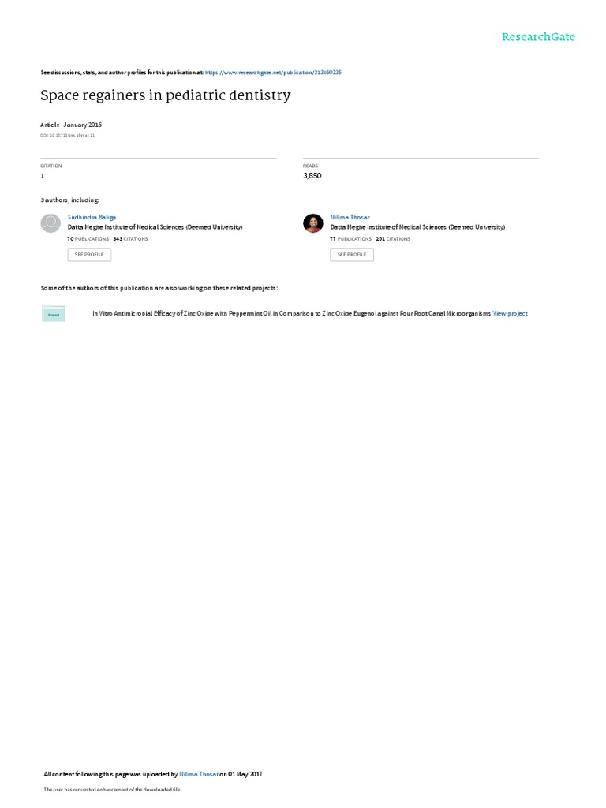Click the ResearchGate logo
606x808 pixels.
pyautogui.click(x=538, y=36)
